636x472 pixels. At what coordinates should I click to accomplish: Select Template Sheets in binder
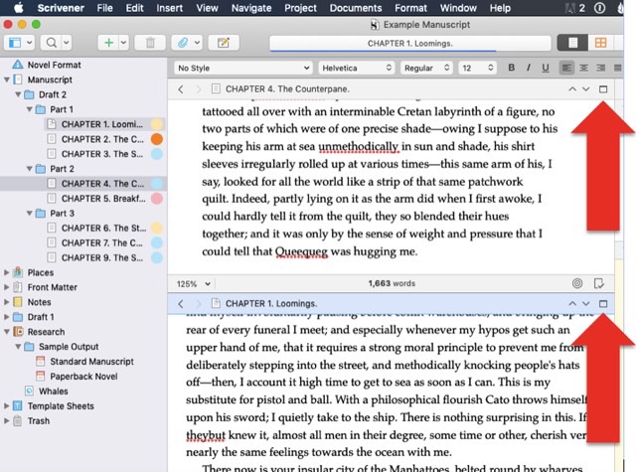[x=61, y=405]
